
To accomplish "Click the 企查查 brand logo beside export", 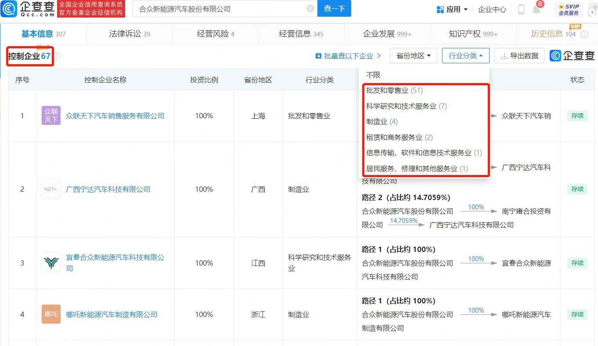I will point(572,56).
